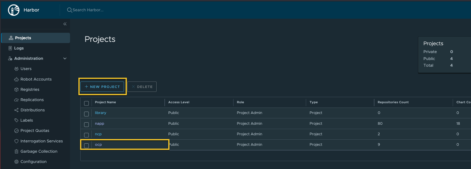The height and width of the screenshot is (169, 471).
Task: Collapse the Administration menu chevron
Action: point(65,58)
